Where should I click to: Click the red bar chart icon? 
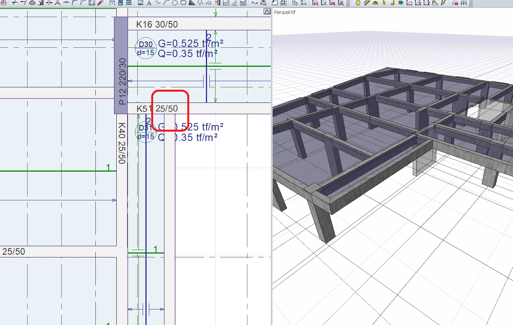tap(41, 3)
